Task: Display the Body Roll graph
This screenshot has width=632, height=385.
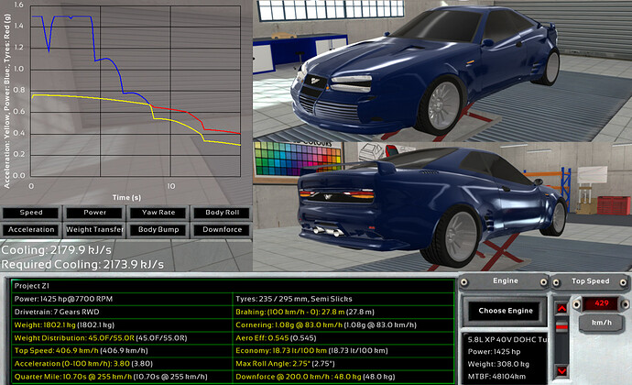Action: click(x=222, y=213)
